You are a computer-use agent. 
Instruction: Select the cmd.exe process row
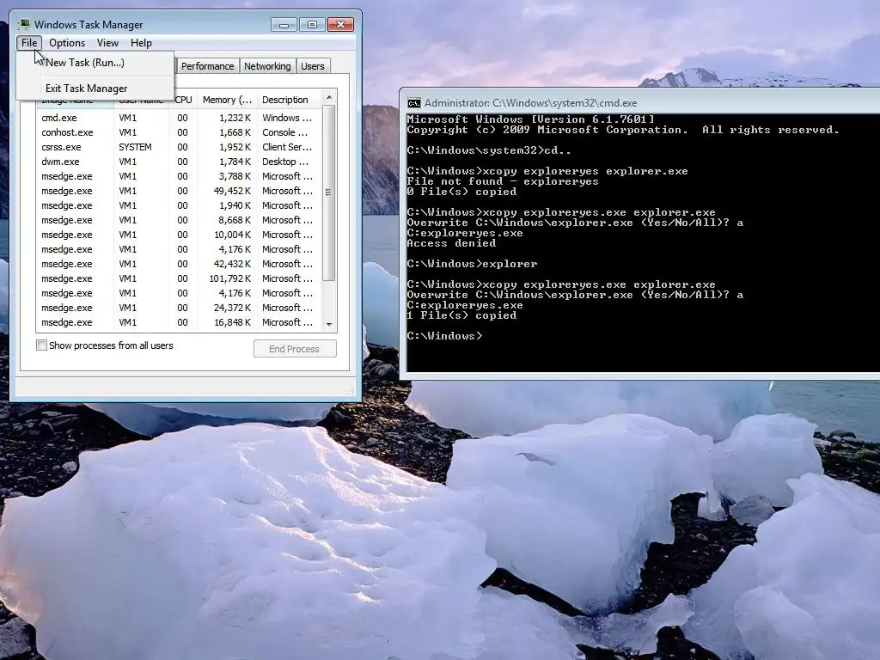point(179,118)
